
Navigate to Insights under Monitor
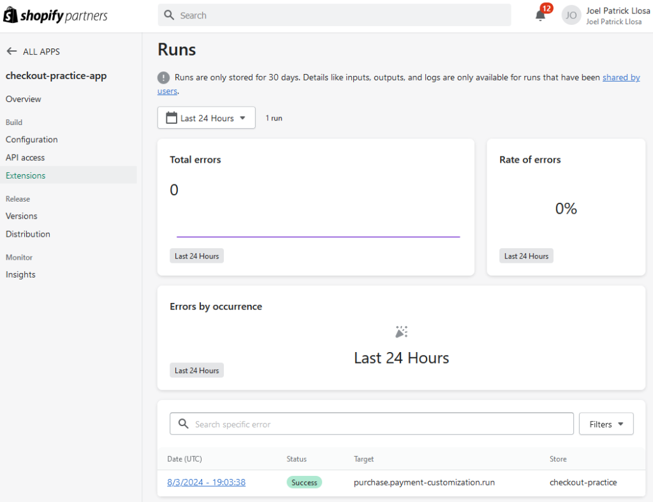tap(20, 275)
